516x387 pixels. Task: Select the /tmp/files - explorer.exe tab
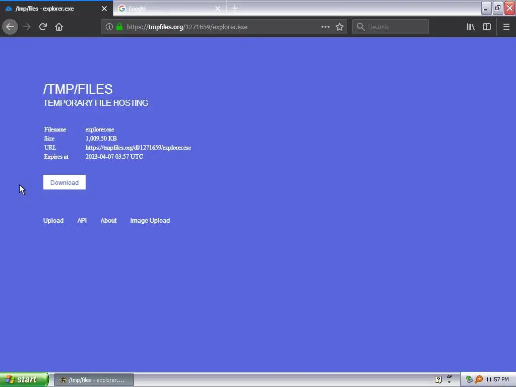pyautogui.click(x=56, y=8)
